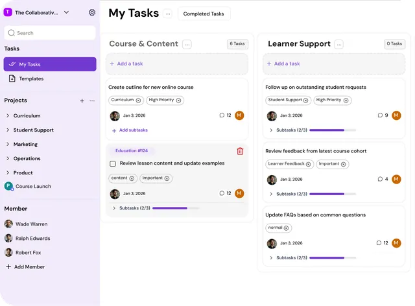Screen dimensions: 415x306
Task: Open the Course Launch project
Action: [x=33, y=186]
